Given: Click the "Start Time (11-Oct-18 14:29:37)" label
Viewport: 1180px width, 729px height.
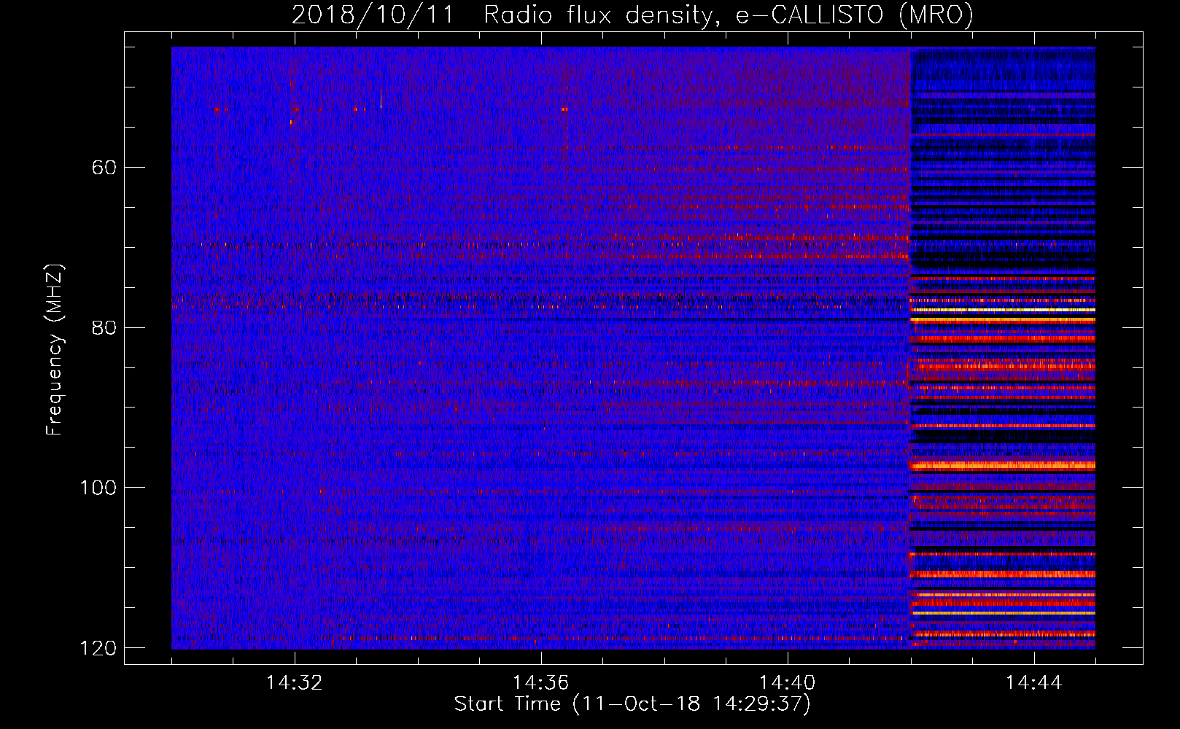Looking at the screenshot, I should point(632,704).
